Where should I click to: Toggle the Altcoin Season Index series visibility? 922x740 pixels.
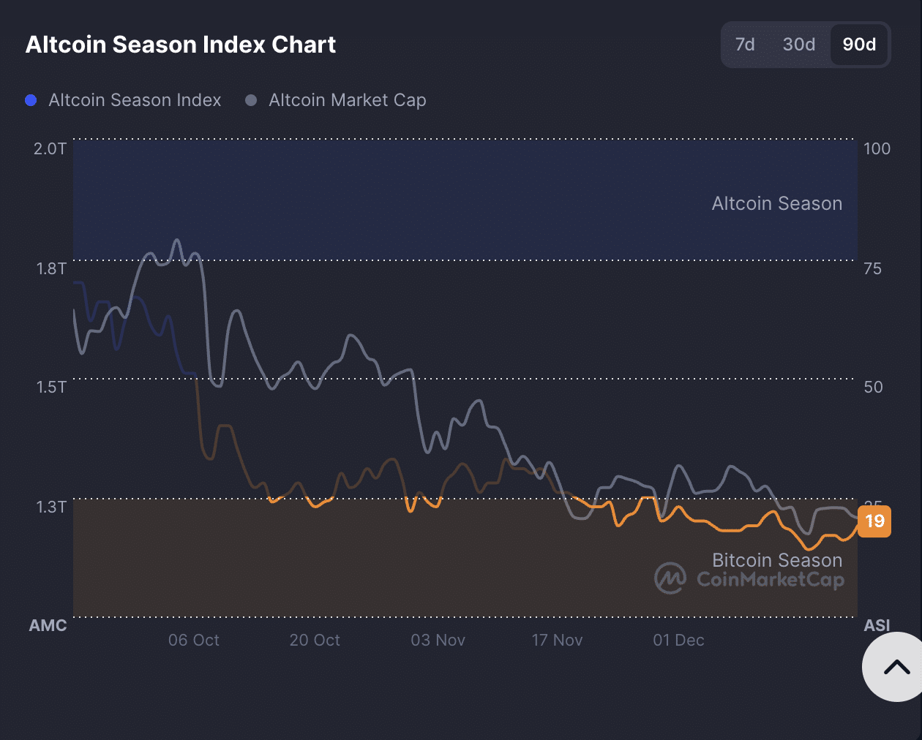pos(134,100)
